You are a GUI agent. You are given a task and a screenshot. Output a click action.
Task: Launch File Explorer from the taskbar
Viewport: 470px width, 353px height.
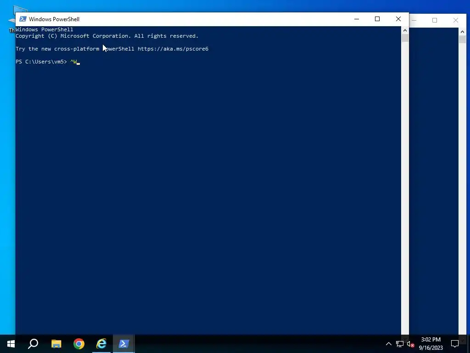(56, 344)
